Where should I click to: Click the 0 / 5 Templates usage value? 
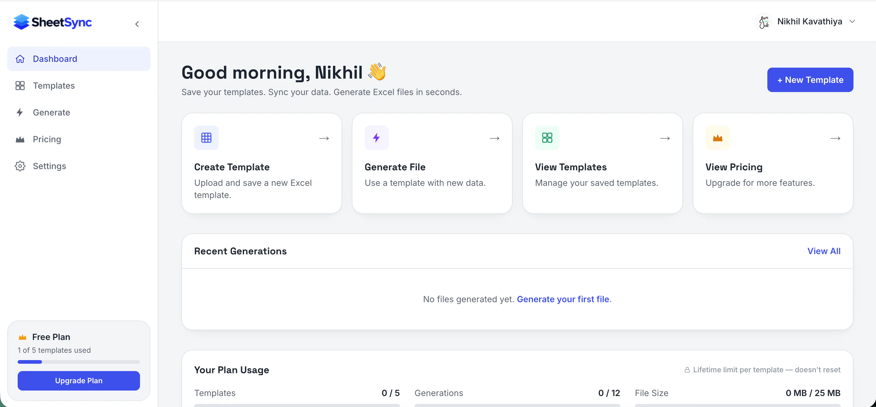391,393
